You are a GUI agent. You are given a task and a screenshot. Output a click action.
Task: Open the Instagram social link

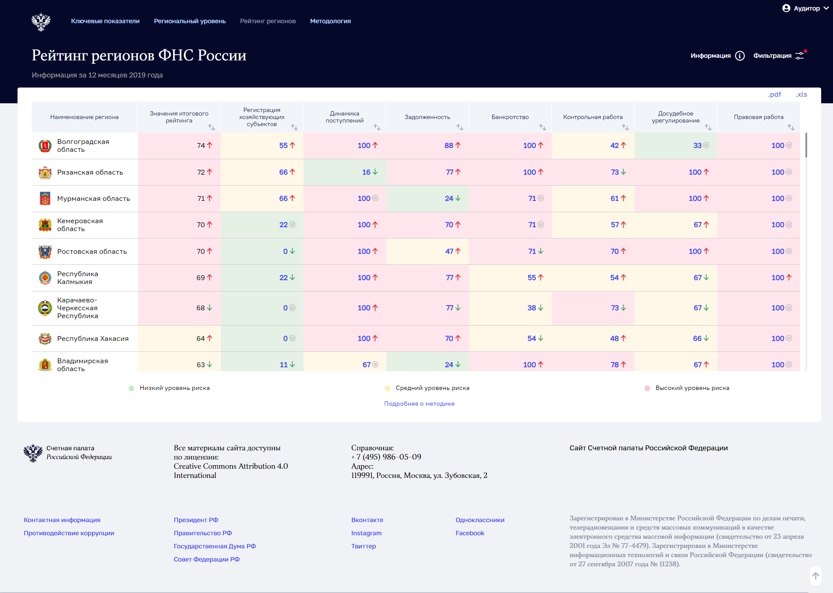click(366, 533)
